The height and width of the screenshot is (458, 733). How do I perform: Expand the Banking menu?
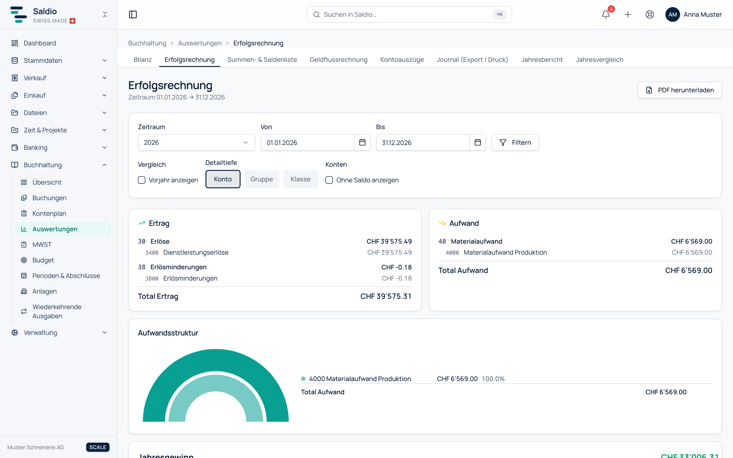click(x=59, y=147)
